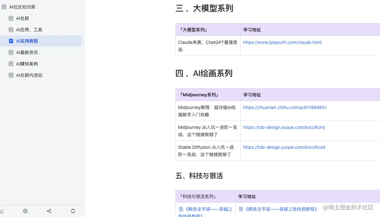
Task: Open the tob-design.yuque.com/kxcufk/sd link
Action: click(x=284, y=147)
